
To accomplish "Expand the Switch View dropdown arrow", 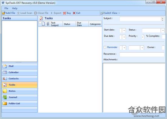I will [119, 13].
